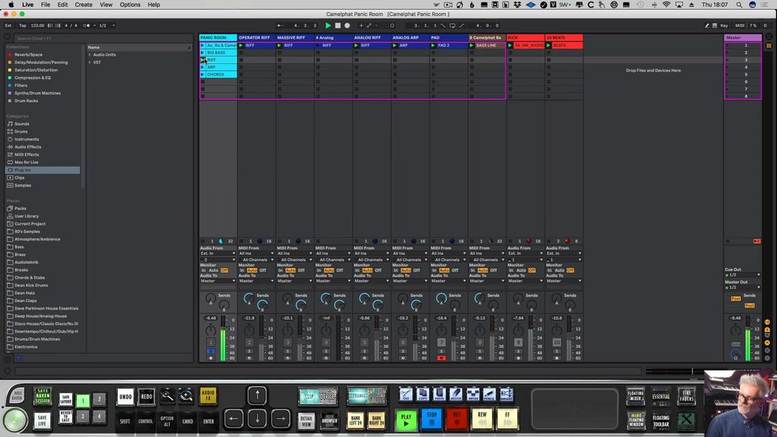Open the Create menu
777x437 pixels.
[x=83, y=5]
